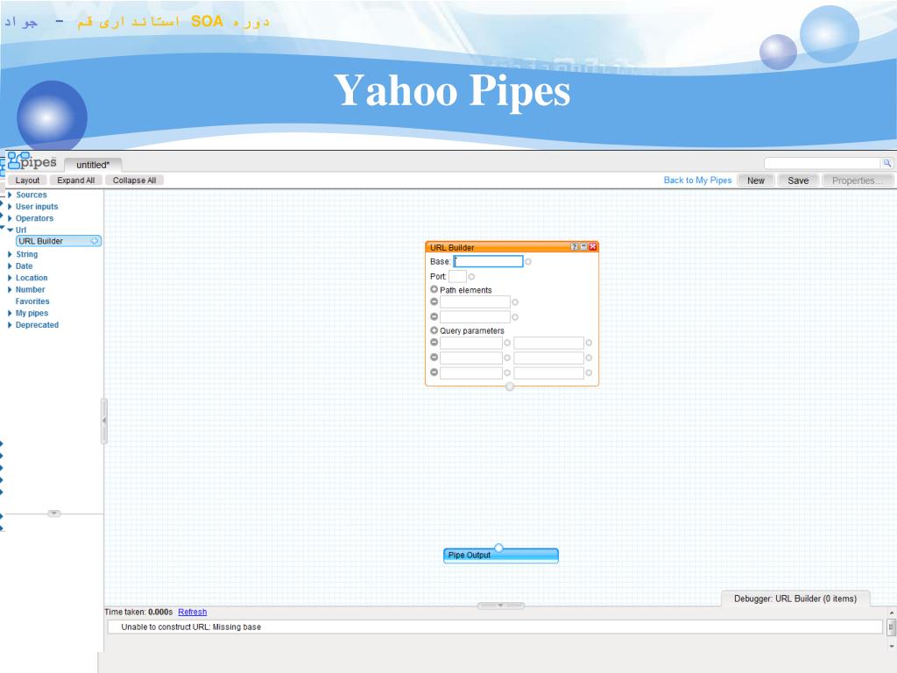This screenshot has height=673, width=897.
Task: Add a new Query parameter
Action: coord(434,330)
